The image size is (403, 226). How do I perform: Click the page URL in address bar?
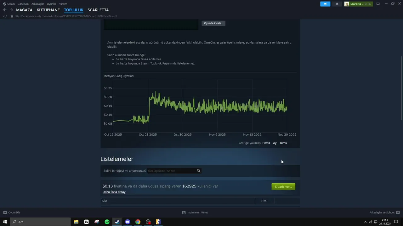pos(66,16)
